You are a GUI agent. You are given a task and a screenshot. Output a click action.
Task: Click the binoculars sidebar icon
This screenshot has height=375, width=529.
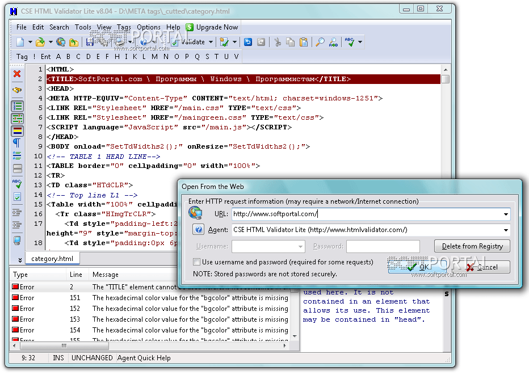tap(17, 90)
